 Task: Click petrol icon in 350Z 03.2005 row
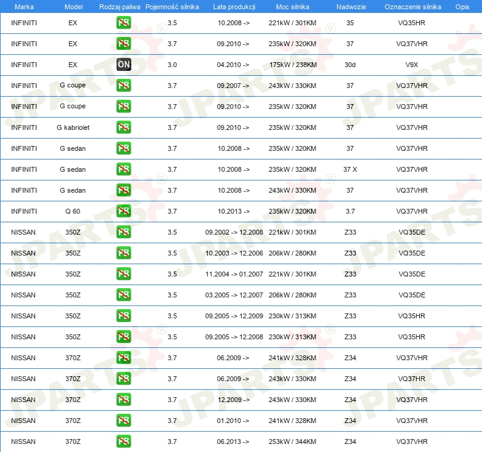tap(124, 295)
